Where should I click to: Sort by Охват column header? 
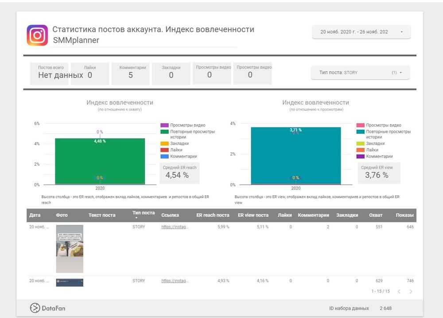pyautogui.click(x=376, y=215)
